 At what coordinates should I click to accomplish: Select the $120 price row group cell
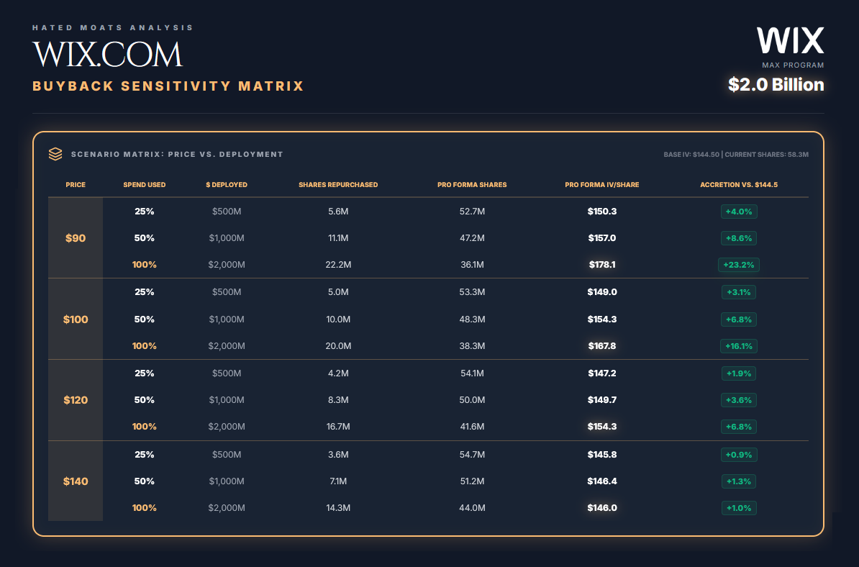(x=76, y=400)
